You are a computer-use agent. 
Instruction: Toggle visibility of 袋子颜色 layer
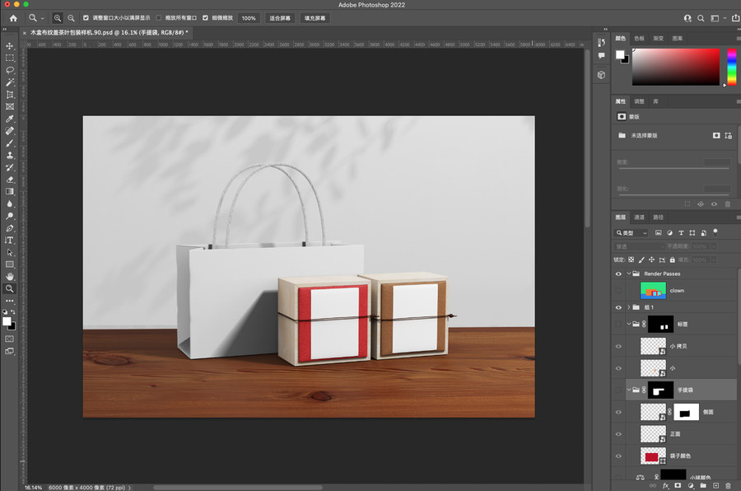(x=618, y=456)
